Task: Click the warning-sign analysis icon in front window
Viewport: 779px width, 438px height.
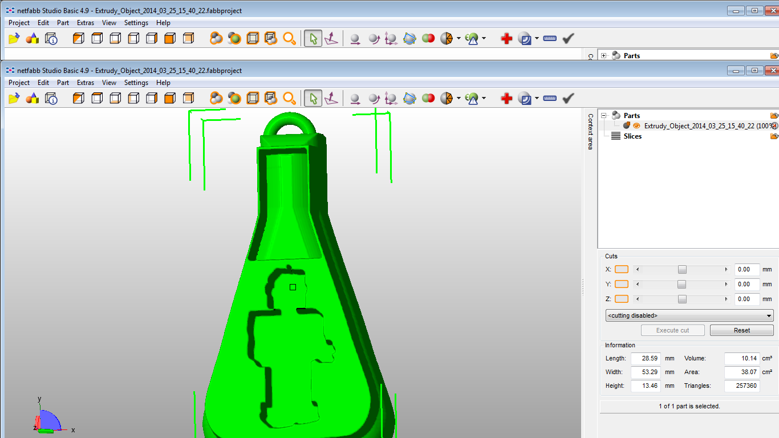Action: coord(472,98)
